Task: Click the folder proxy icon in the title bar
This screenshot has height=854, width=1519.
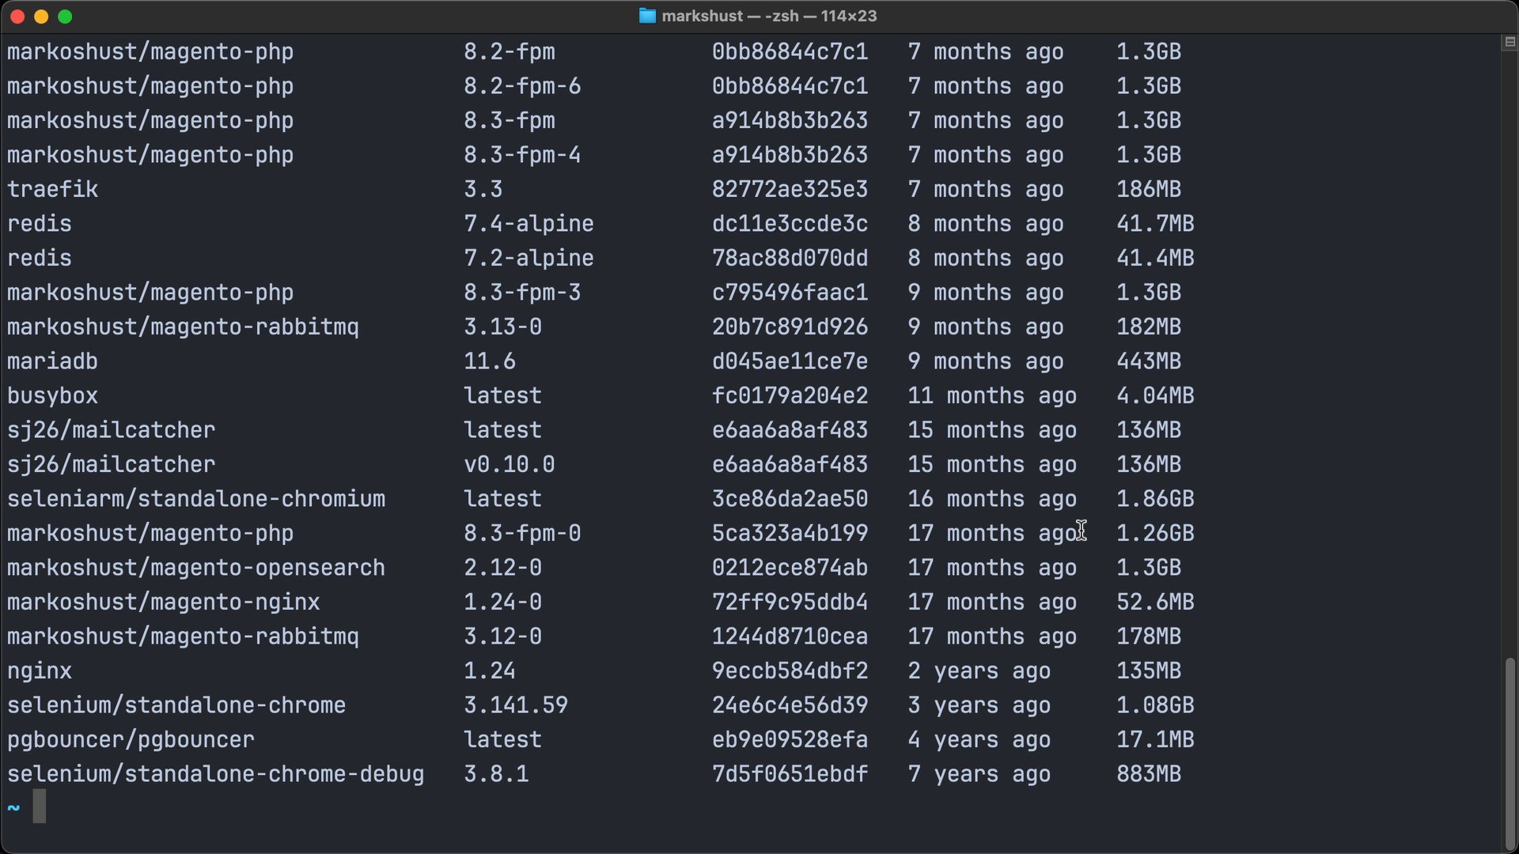Action: coord(647,15)
